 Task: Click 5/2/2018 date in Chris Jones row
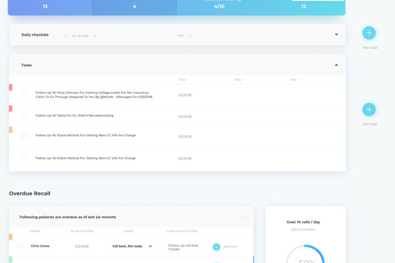point(82,247)
